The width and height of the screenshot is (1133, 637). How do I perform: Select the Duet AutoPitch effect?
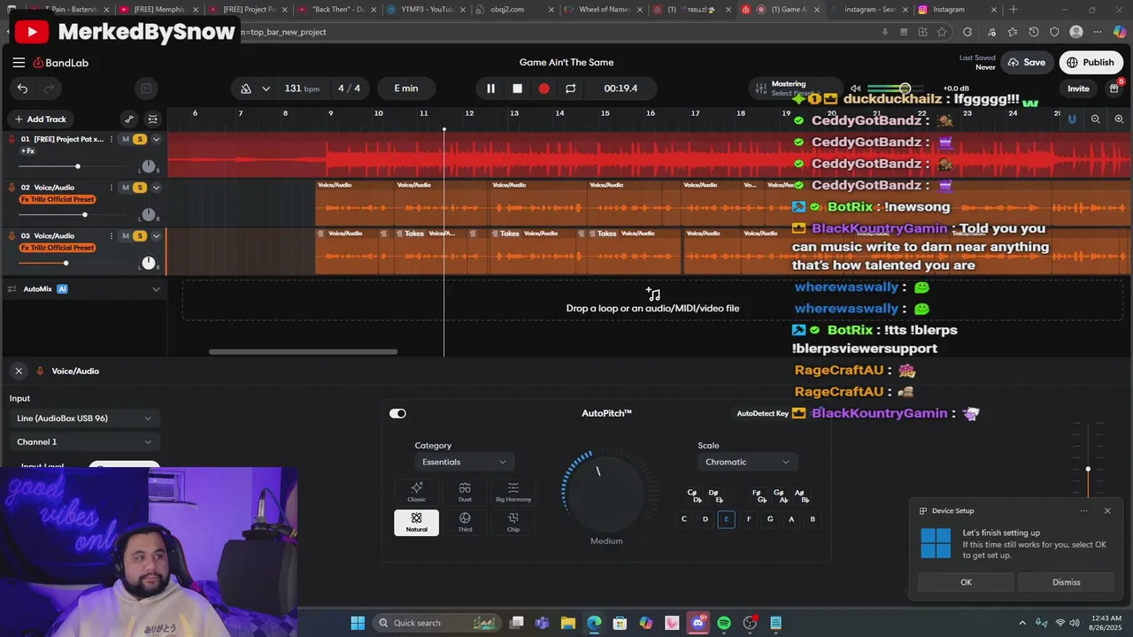465,492
